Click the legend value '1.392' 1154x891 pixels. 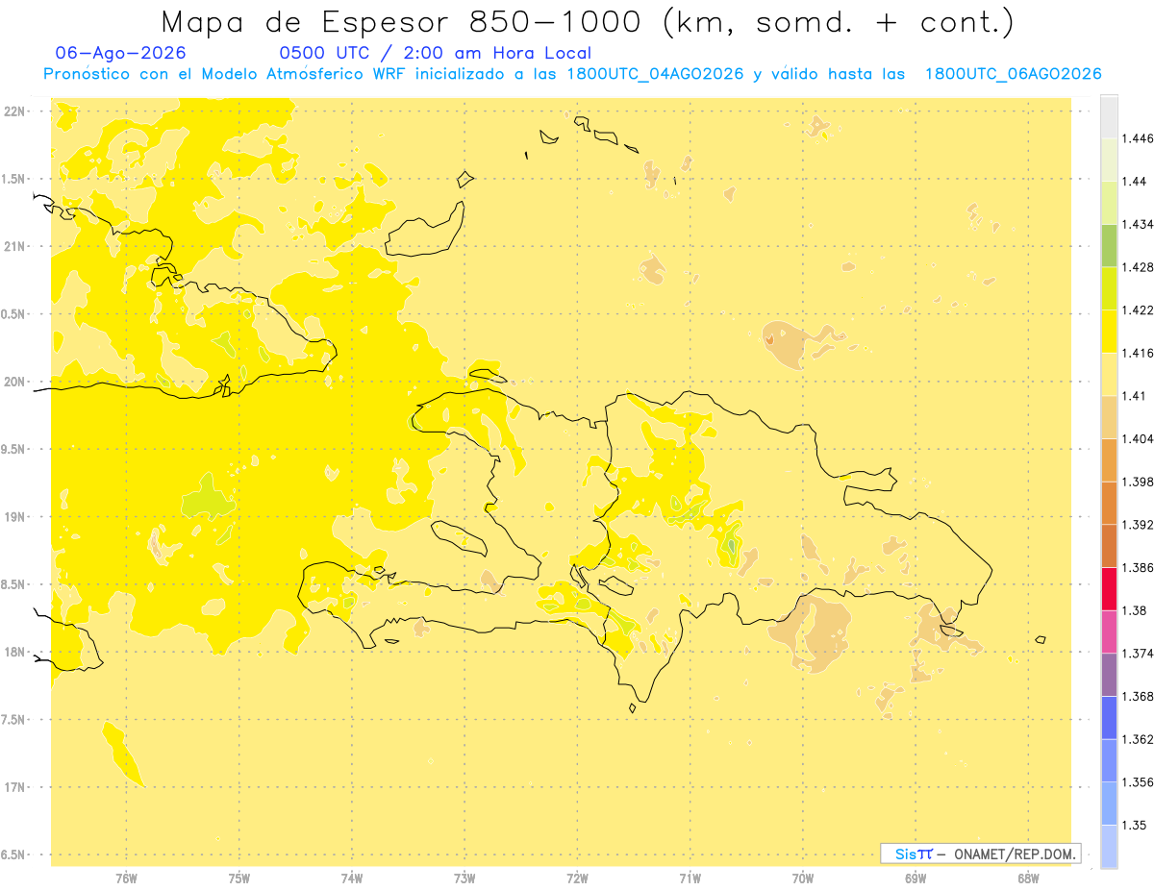pyautogui.click(x=1139, y=525)
